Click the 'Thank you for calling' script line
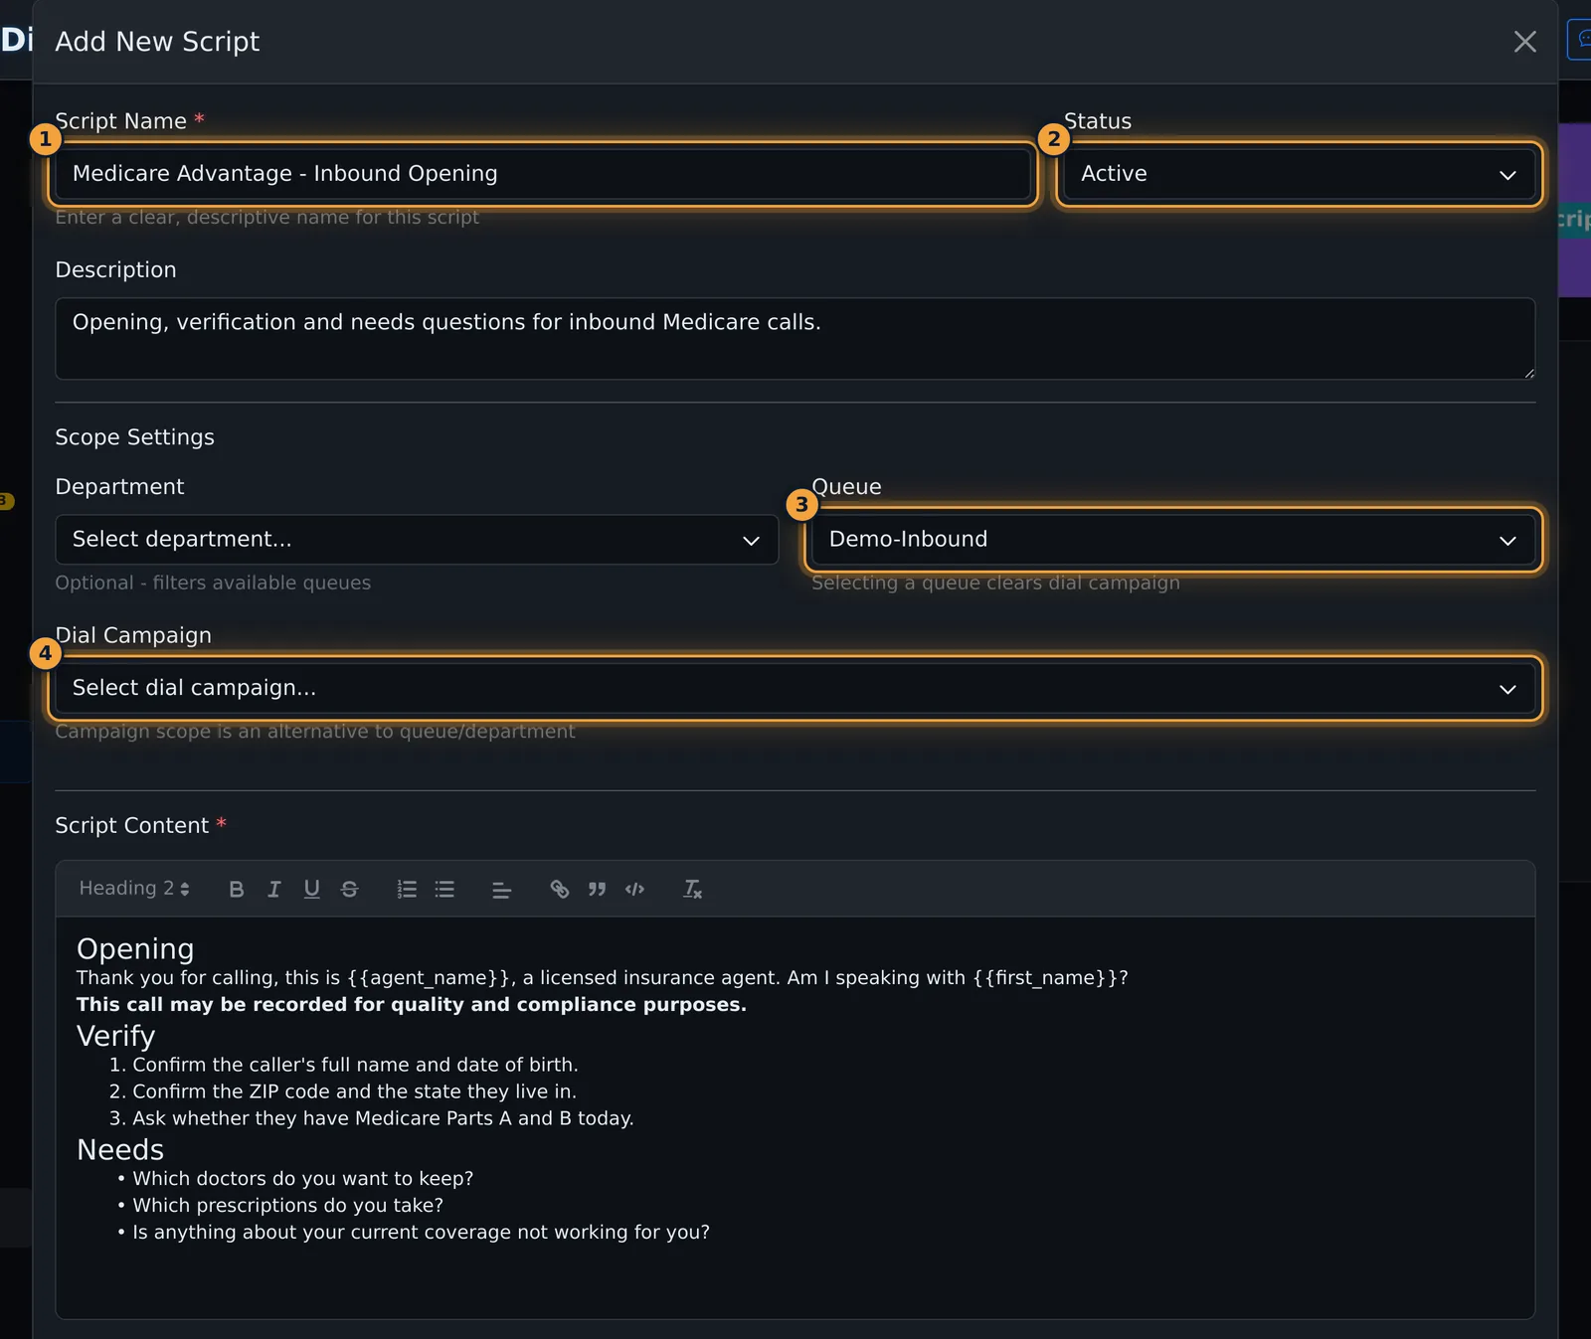Image resolution: width=1591 pixels, height=1339 pixels. (603, 978)
